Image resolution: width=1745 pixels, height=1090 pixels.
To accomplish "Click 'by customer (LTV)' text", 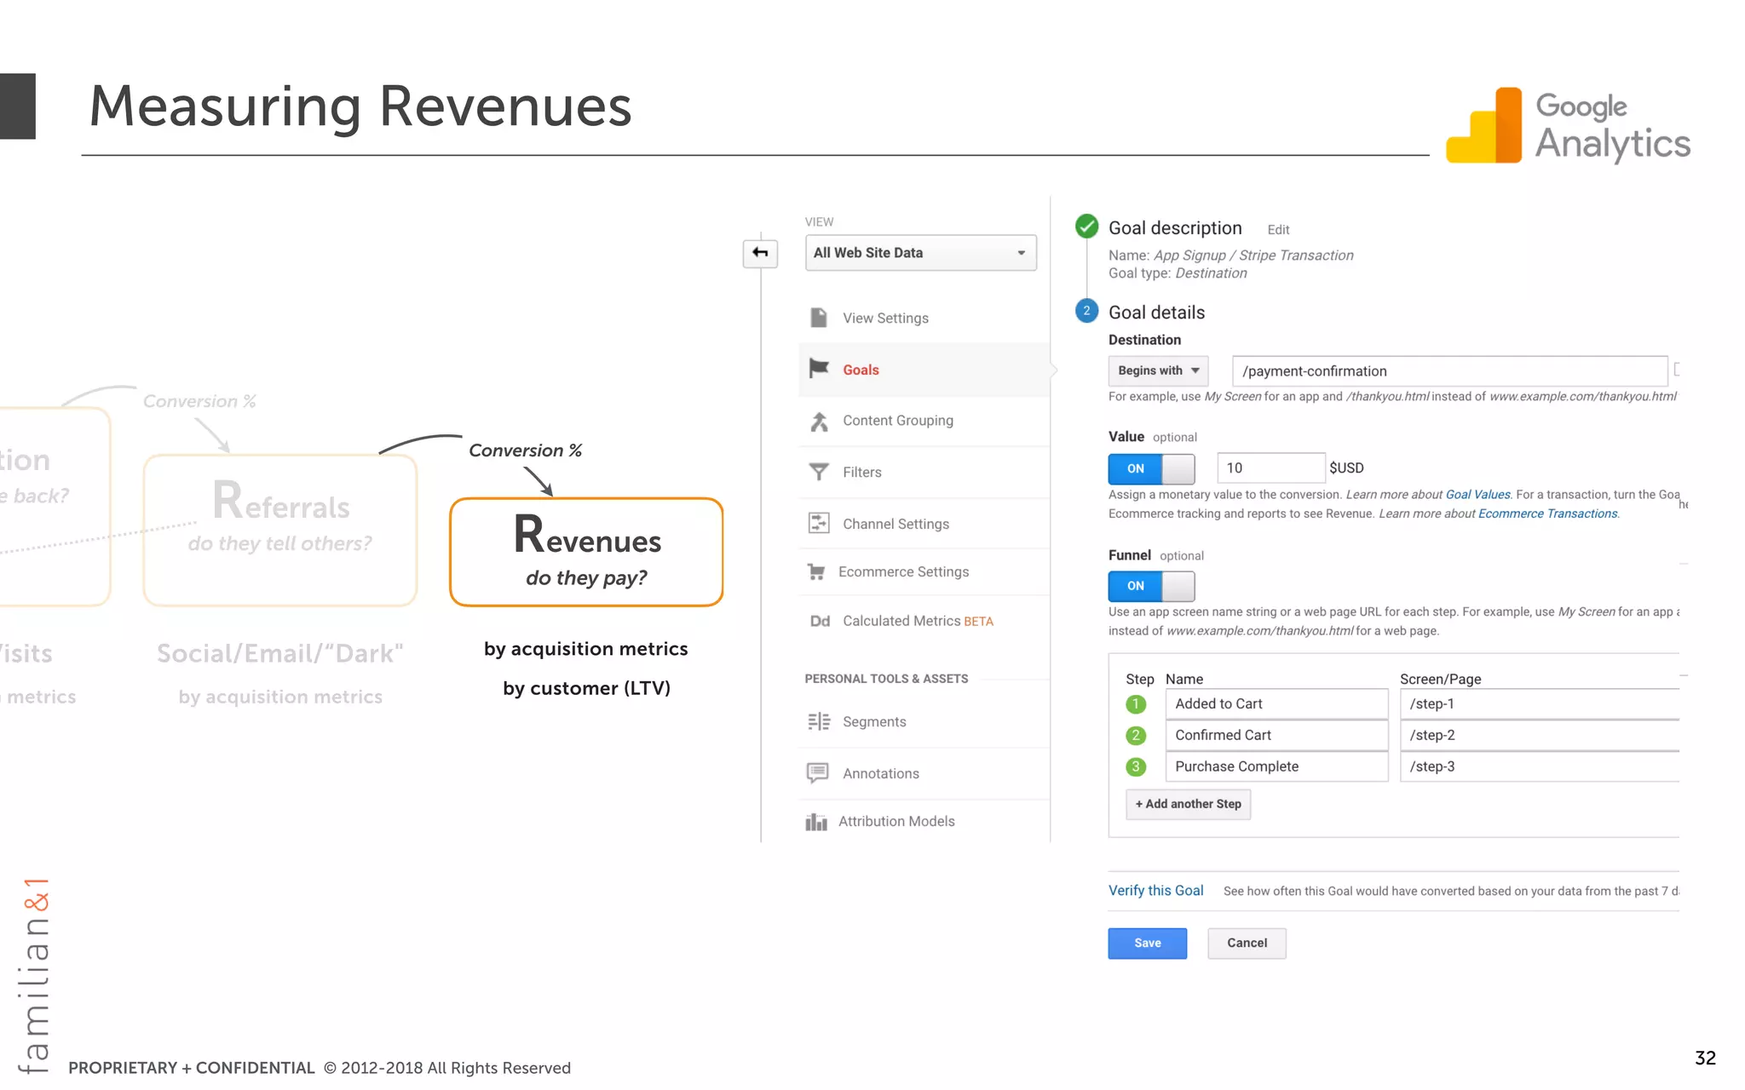I will [586, 688].
